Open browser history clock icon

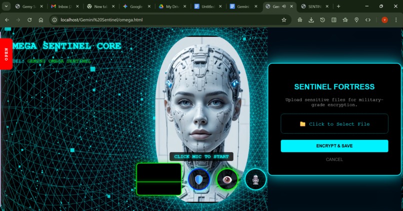[x=322, y=20]
